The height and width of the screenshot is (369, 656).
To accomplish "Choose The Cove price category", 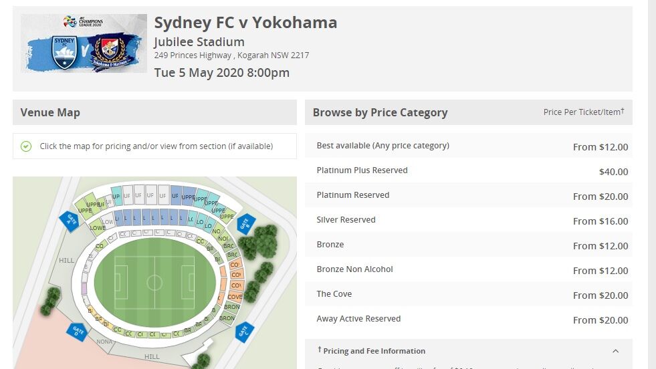I will point(469,294).
